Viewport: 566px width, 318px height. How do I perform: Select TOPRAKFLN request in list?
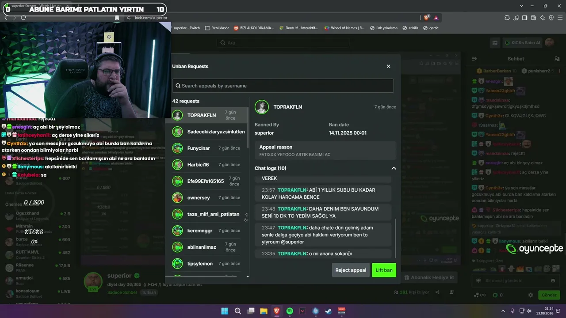(x=210, y=115)
